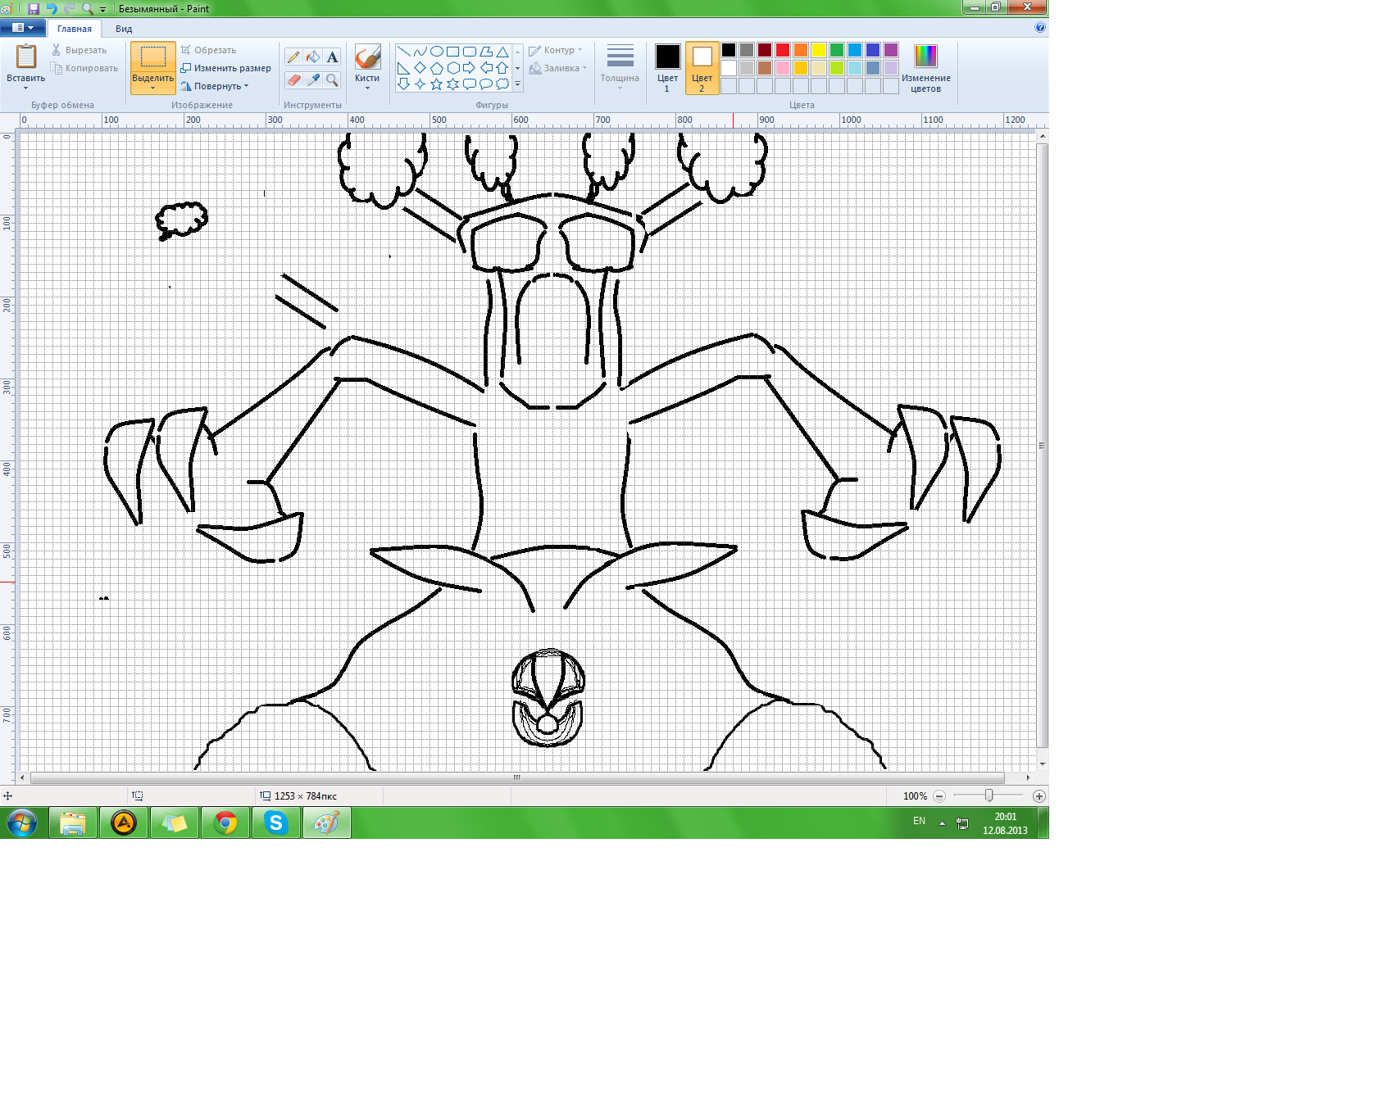This screenshot has width=1400, height=1106.
Task: Switch to the Вид tab
Action: click(x=124, y=29)
